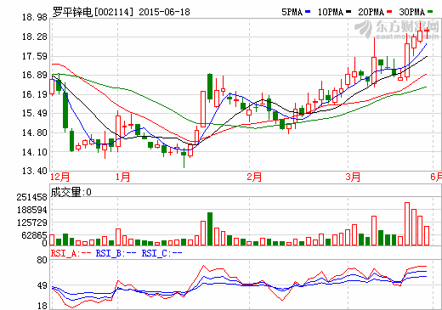Click the 15.49 price axis label
The image size is (442, 310).
tap(35, 114)
